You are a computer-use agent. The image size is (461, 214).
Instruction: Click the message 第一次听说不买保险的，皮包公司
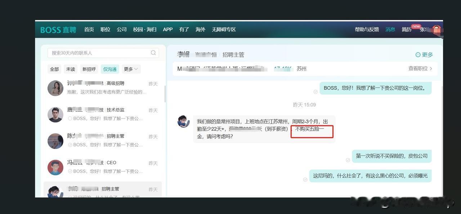[x=392, y=156]
